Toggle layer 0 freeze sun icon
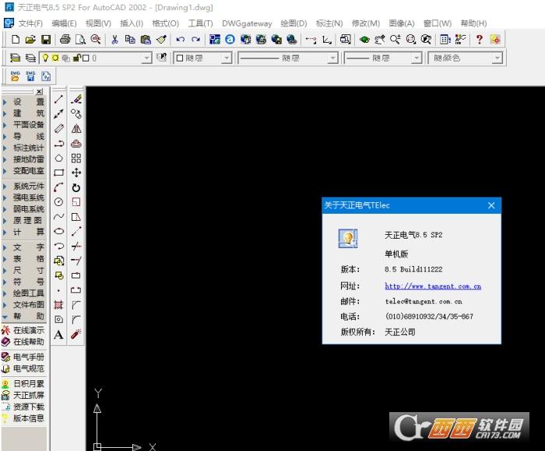 point(55,58)
